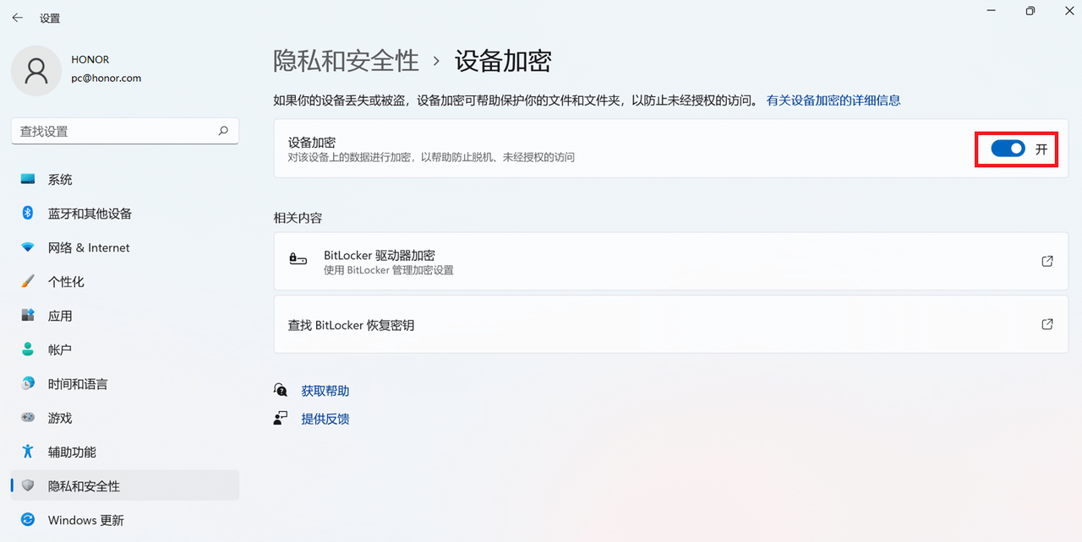Open the 提供反馈 link
The image size is (1082, 542).
[325, 419]
